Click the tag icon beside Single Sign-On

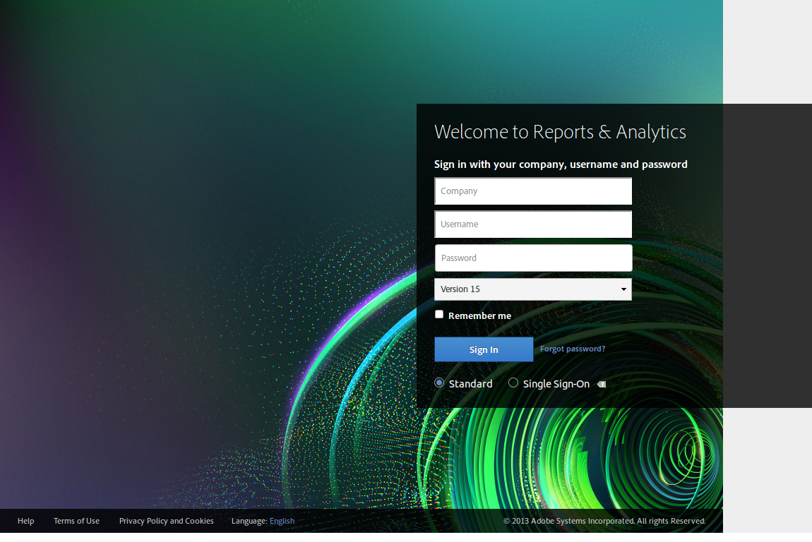tap(601, 384)
